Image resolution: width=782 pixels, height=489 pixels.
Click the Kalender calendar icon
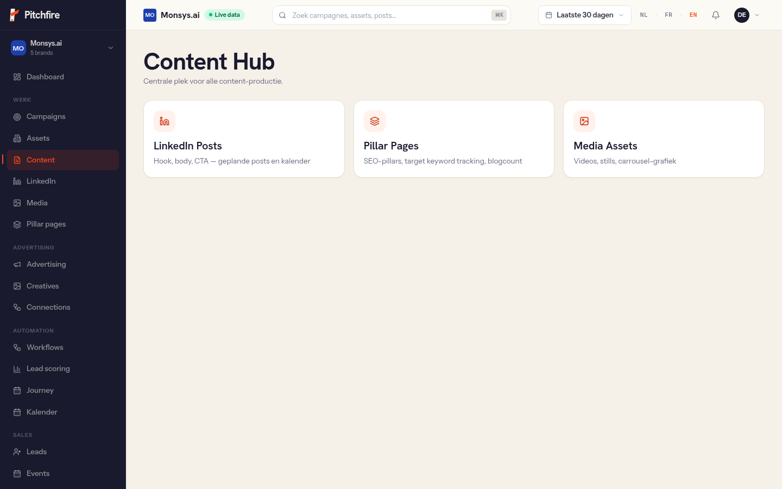[x=17, y=412]
